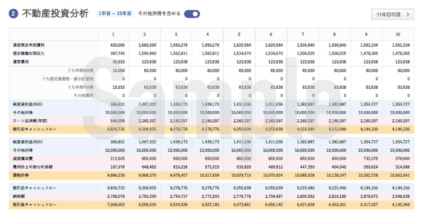Select the うち年間PM費 sub-row label

tap(80, 87)
